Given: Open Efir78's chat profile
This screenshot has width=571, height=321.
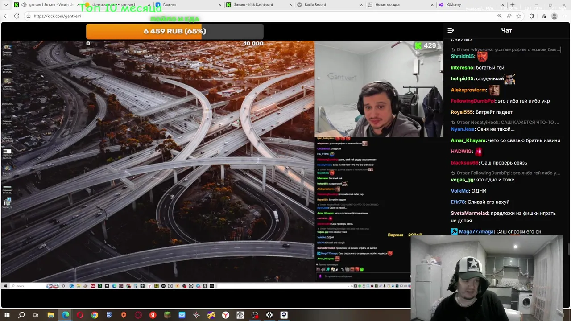Looking at the screenshot, I should click(458, 202).
